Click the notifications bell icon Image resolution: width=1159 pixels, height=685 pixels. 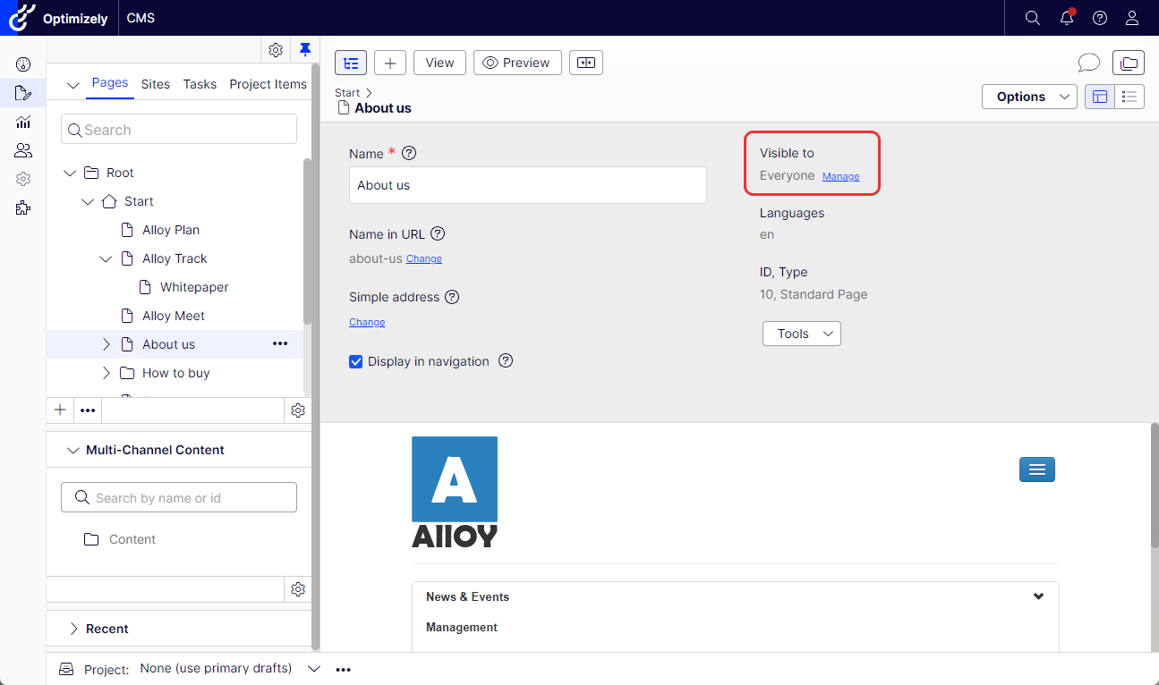(1066, 18)
